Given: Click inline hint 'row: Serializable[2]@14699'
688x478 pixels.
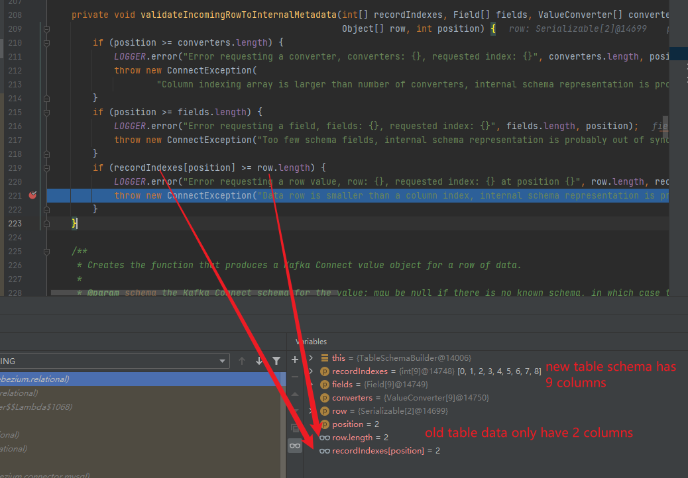Looking at the screenshot, I should (x=578, y=29).
